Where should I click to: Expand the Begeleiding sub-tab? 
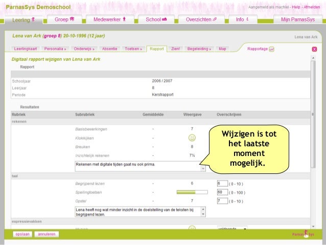(199, 49)
